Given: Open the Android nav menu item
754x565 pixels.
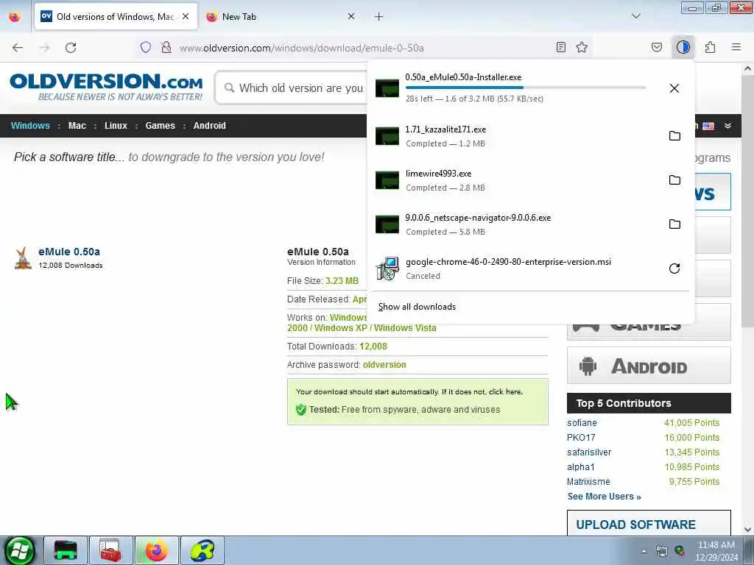Looking at the screenshot, I should pyautogui.click(x=210, y=125).
